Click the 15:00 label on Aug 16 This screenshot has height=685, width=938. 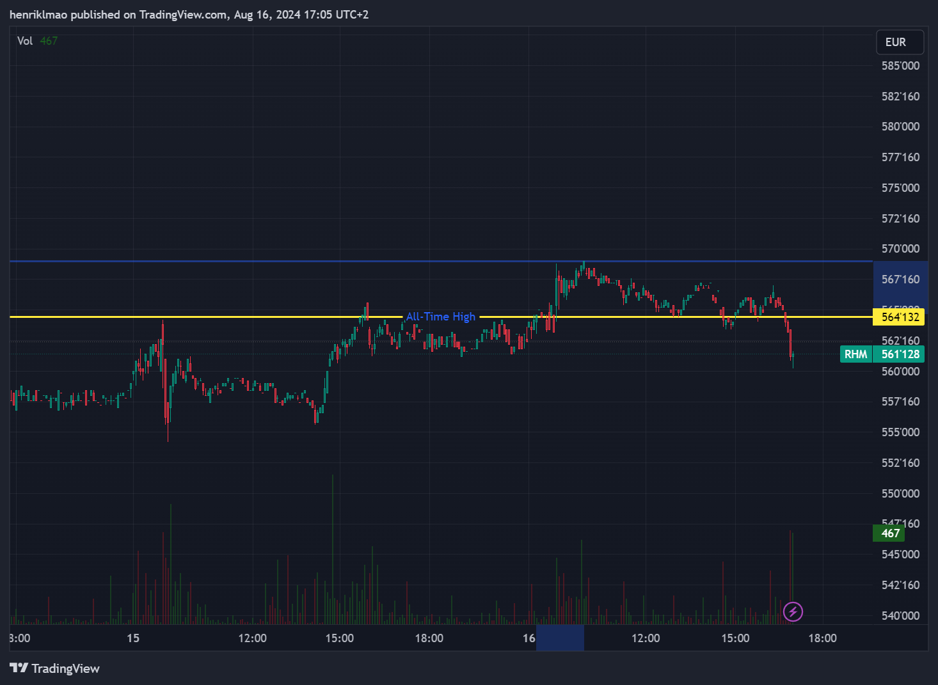pyautogui.click(x=735, y=638)
